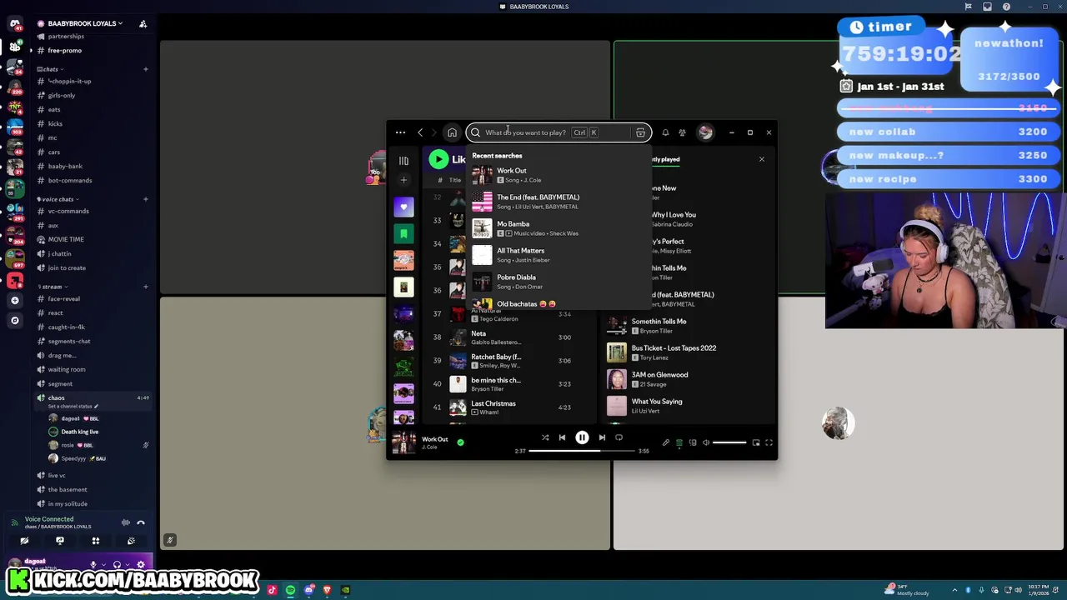Collapse Your Library in Spotify

[x=403, y=161]
